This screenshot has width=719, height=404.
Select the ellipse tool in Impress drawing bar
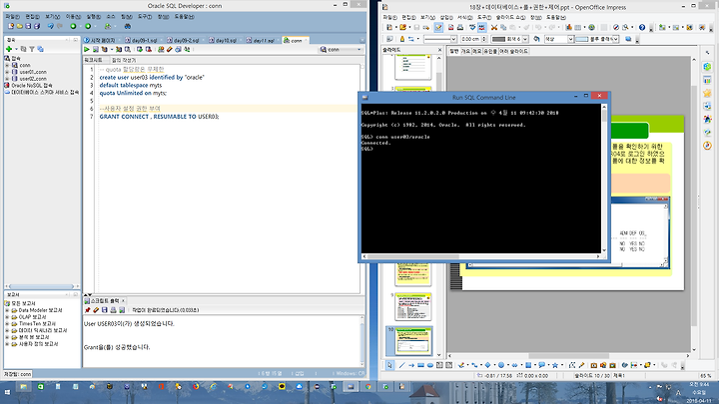(430, 365)
